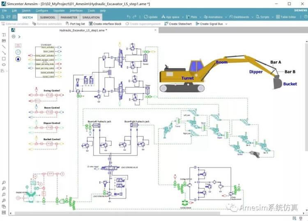Click the bottom library list icon in sidebar
Screen dimensions: 308x221
coord(4,212)
